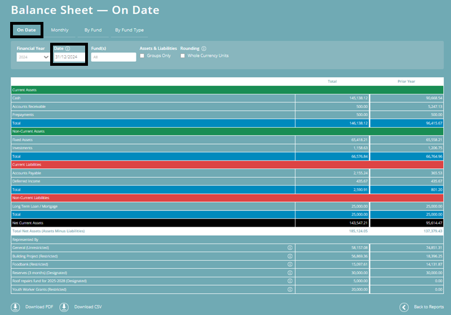Viewport: 451px width, 315px height.
Task: Click the Date input field
Action: coord(69,57)
